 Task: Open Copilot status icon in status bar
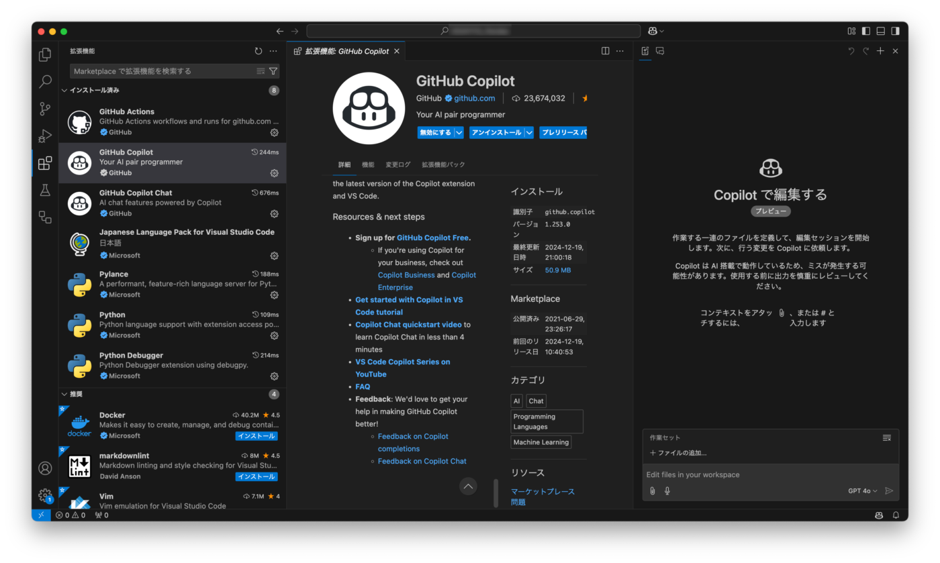coord(879,515)
